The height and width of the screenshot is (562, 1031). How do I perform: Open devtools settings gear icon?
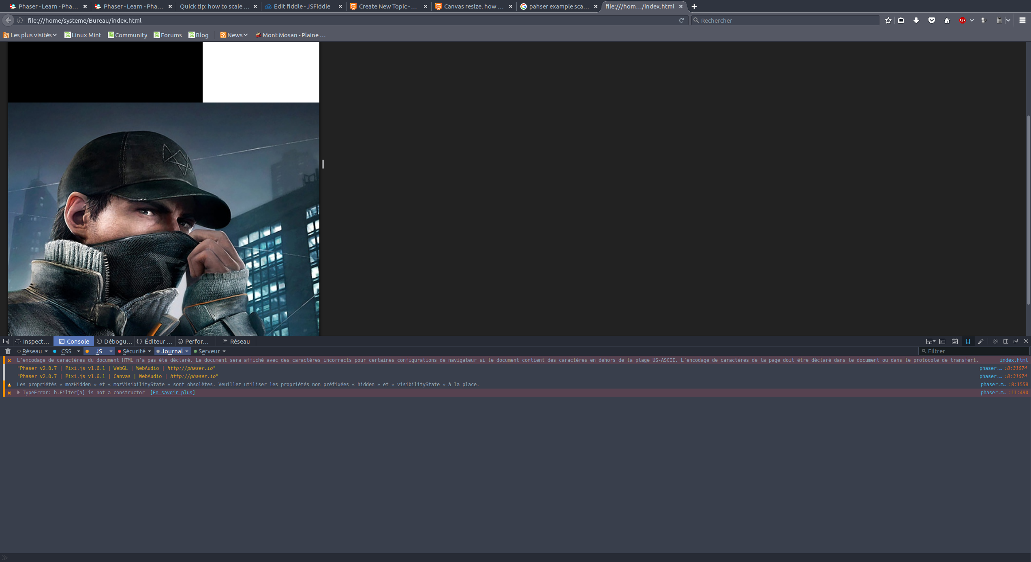tap(995, 341)
